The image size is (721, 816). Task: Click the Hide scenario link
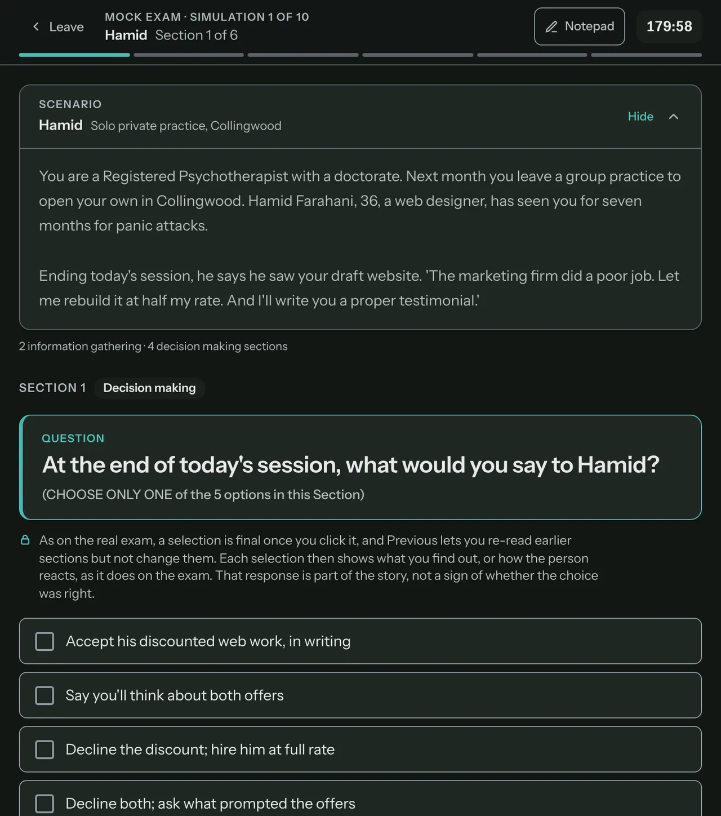coord(640,117)
